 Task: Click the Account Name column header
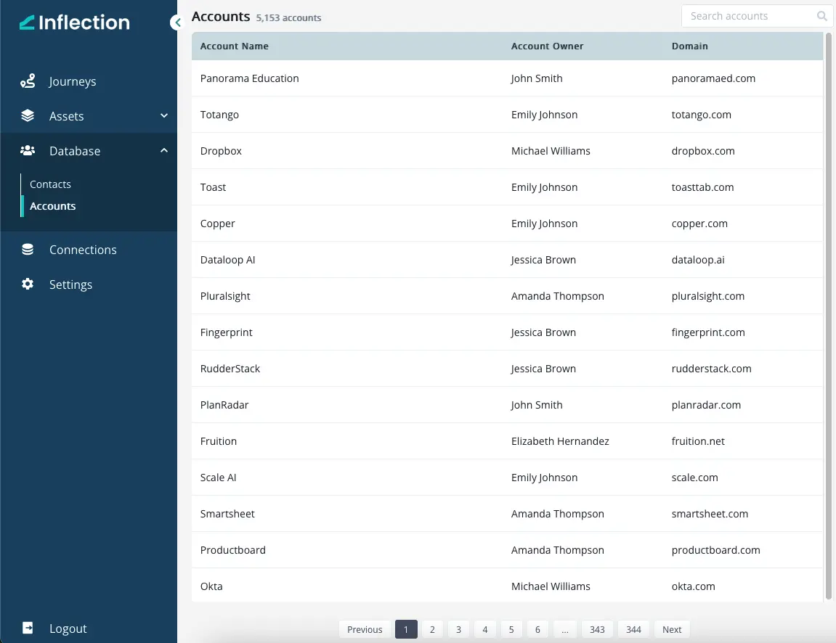[235, 46]
